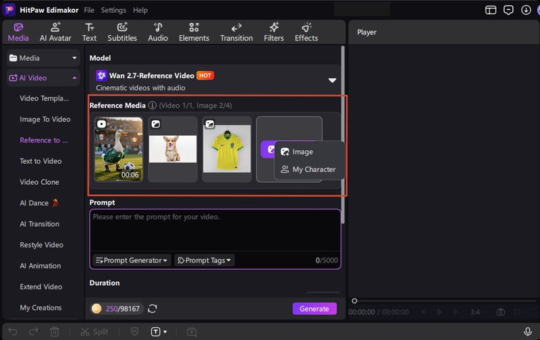
Task: Open the Effects tab
Action: (306, 32)
